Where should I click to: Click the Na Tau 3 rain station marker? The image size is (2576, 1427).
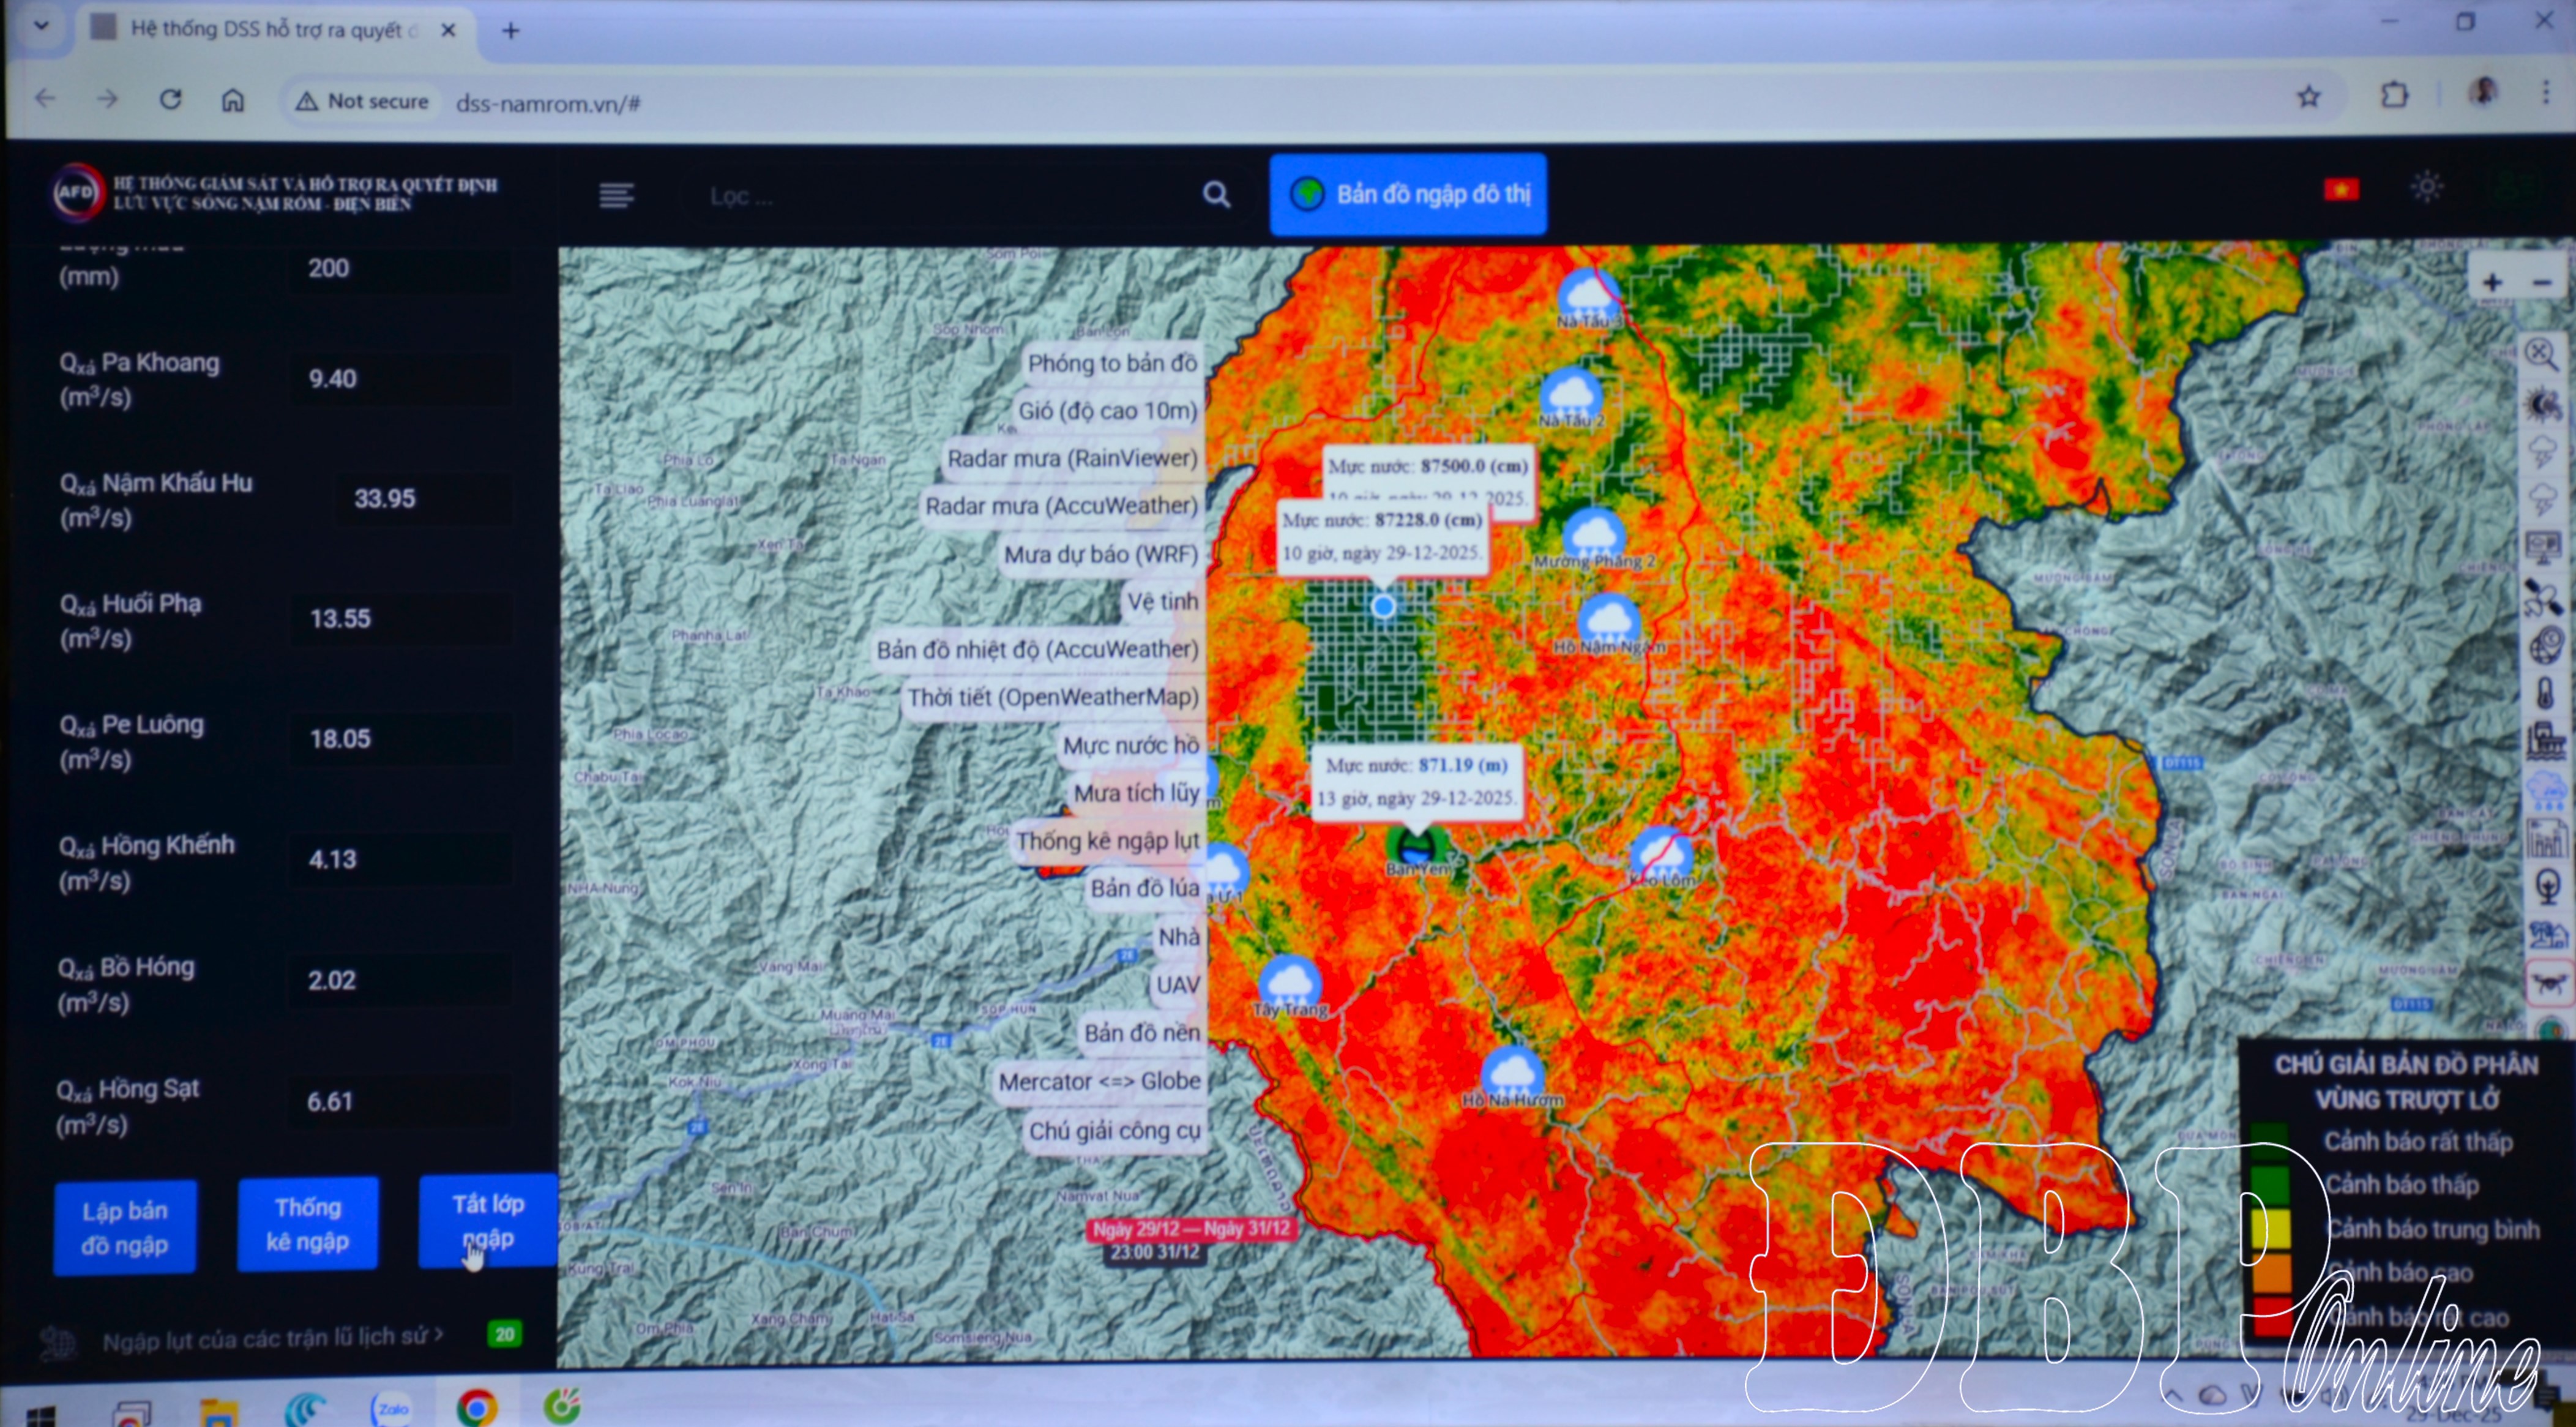click(x=1589, y=293)
